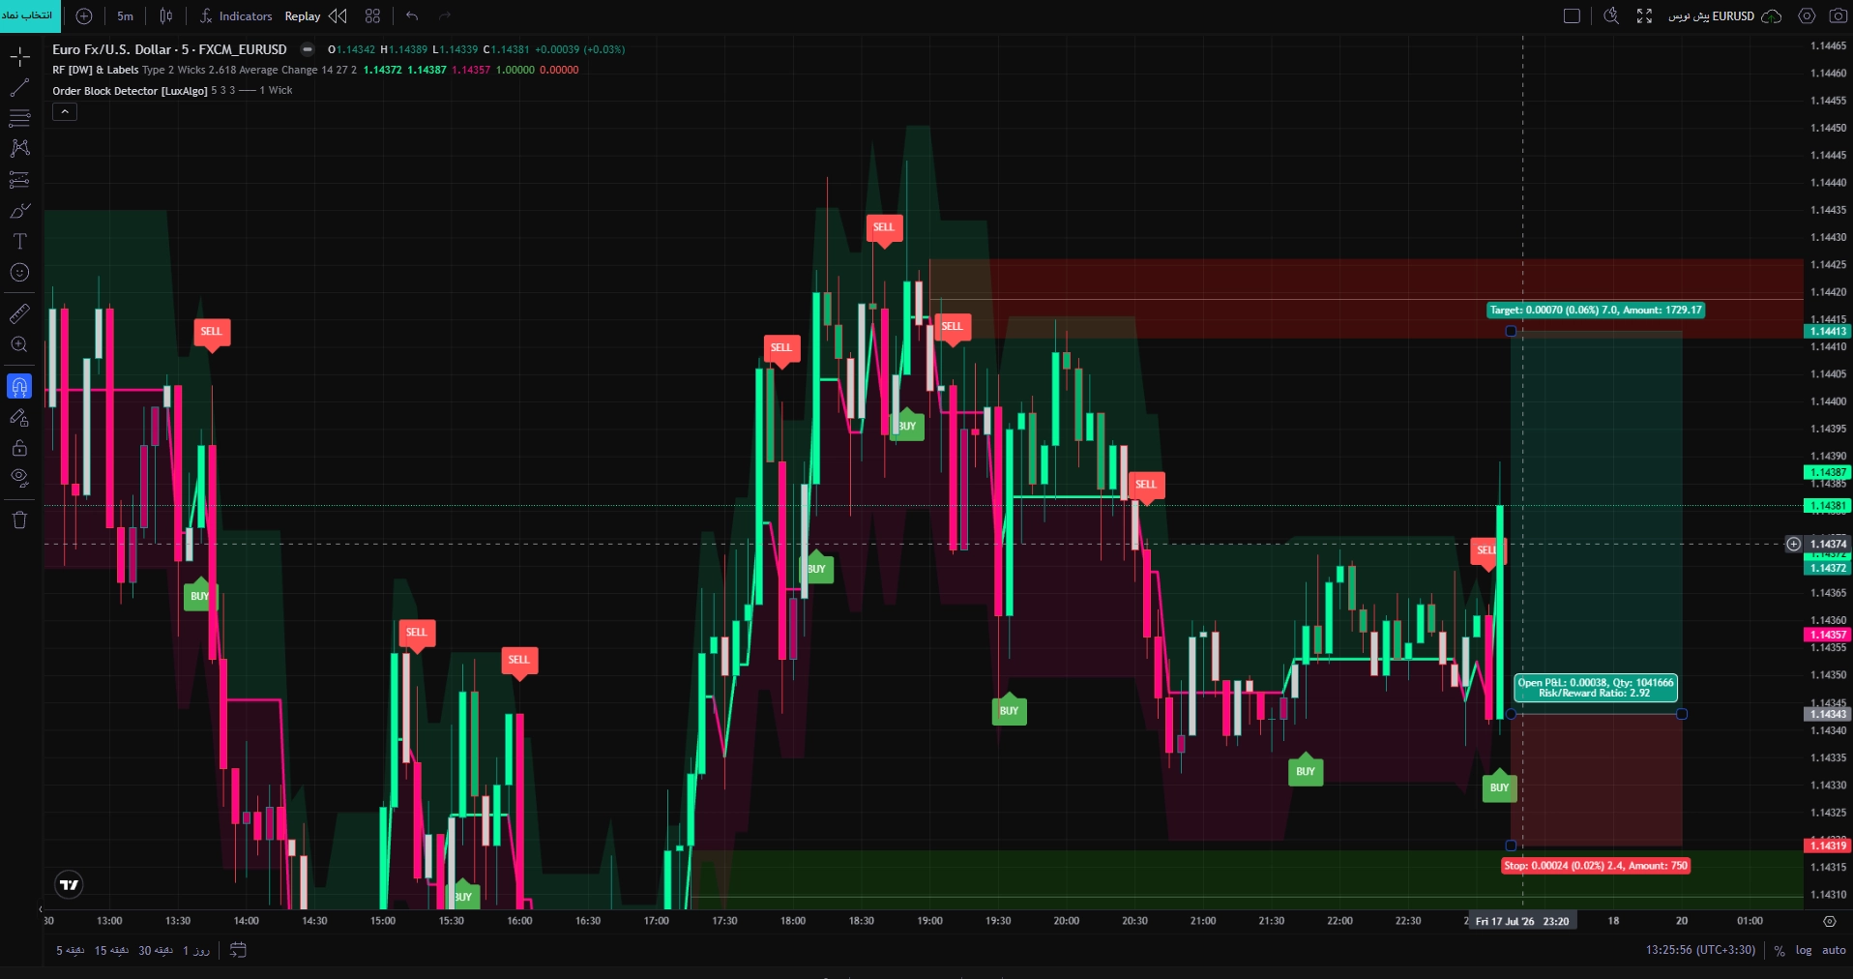
Task: Open the layout selection grid menu
Action: 372,15
